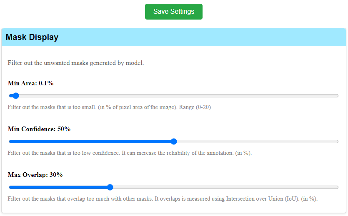This screenshot has height=216, width=348.
Task: Select the 'Max Overlap: 30%' label
Action: point(35,175)
